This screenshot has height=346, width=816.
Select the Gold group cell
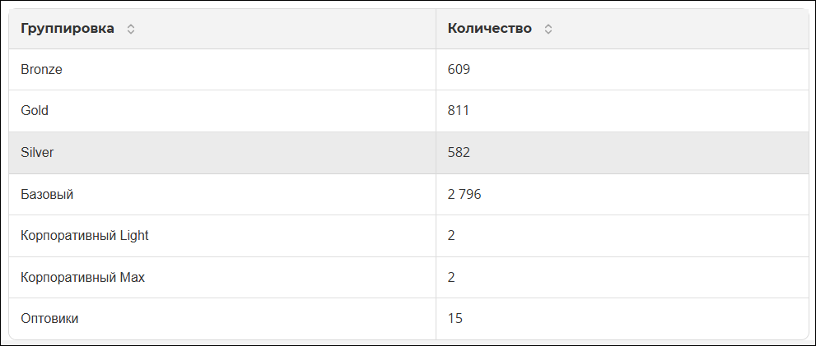[x=222, y=111]
